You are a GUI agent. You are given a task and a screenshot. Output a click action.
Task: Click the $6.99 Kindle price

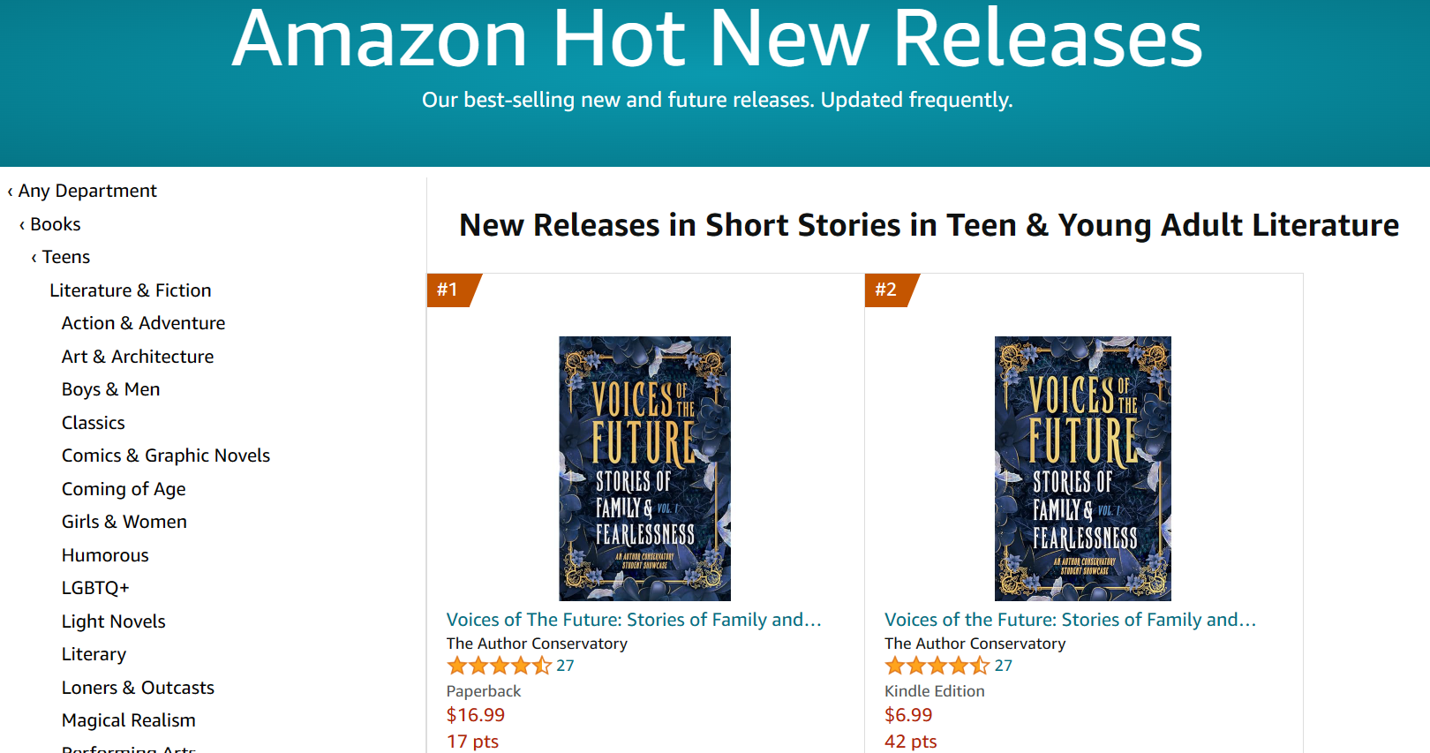(x=908, y=715)
